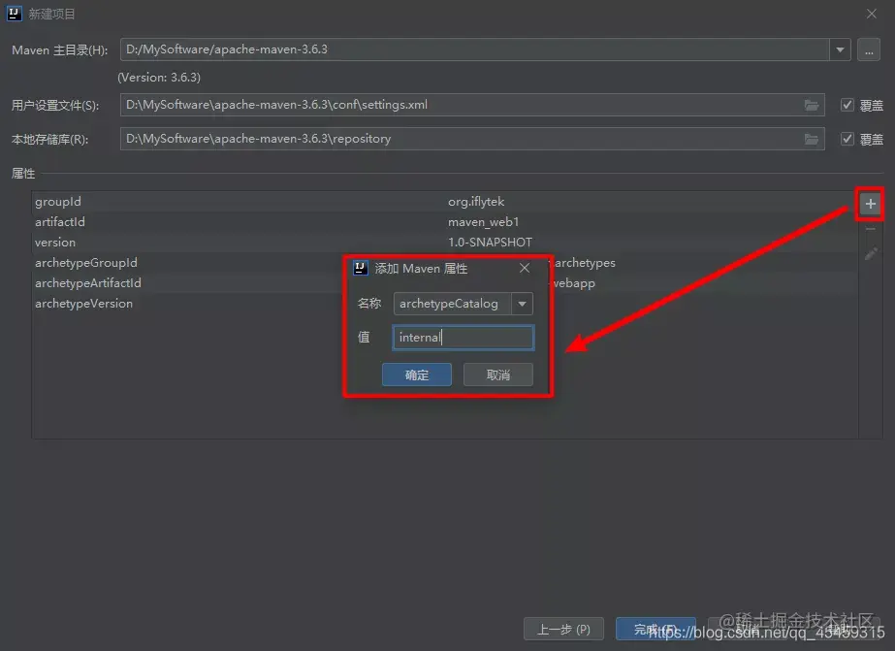This screenshot has height=651, width=895.
Task: Select the version property row
Action: [445, 243]
